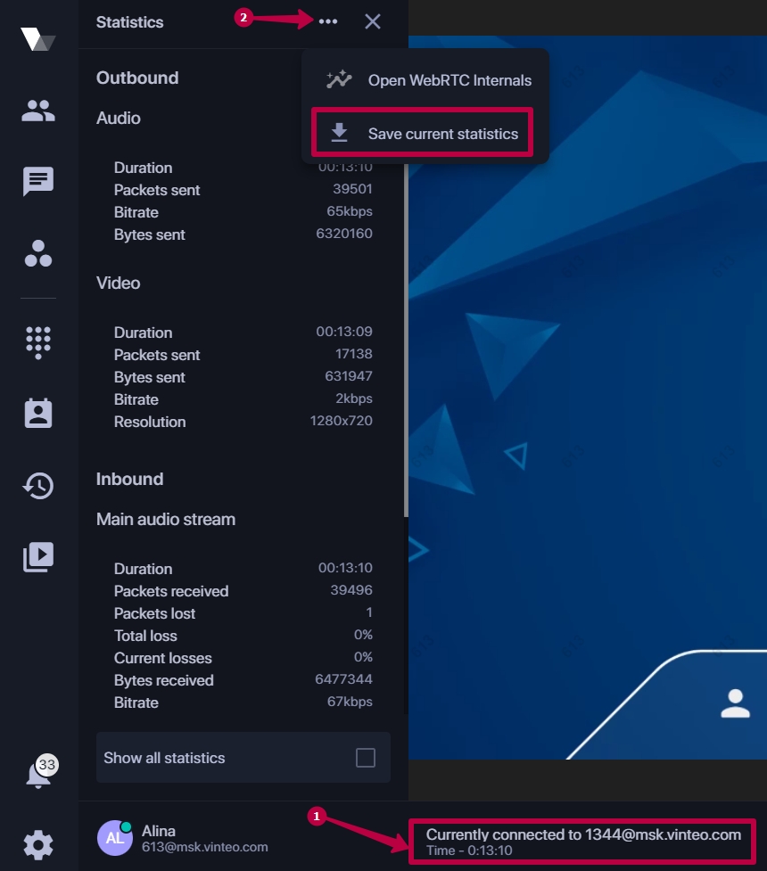Click packets received value 39496
This screenshot has height=871, width=767.
(x=351, y=590)
